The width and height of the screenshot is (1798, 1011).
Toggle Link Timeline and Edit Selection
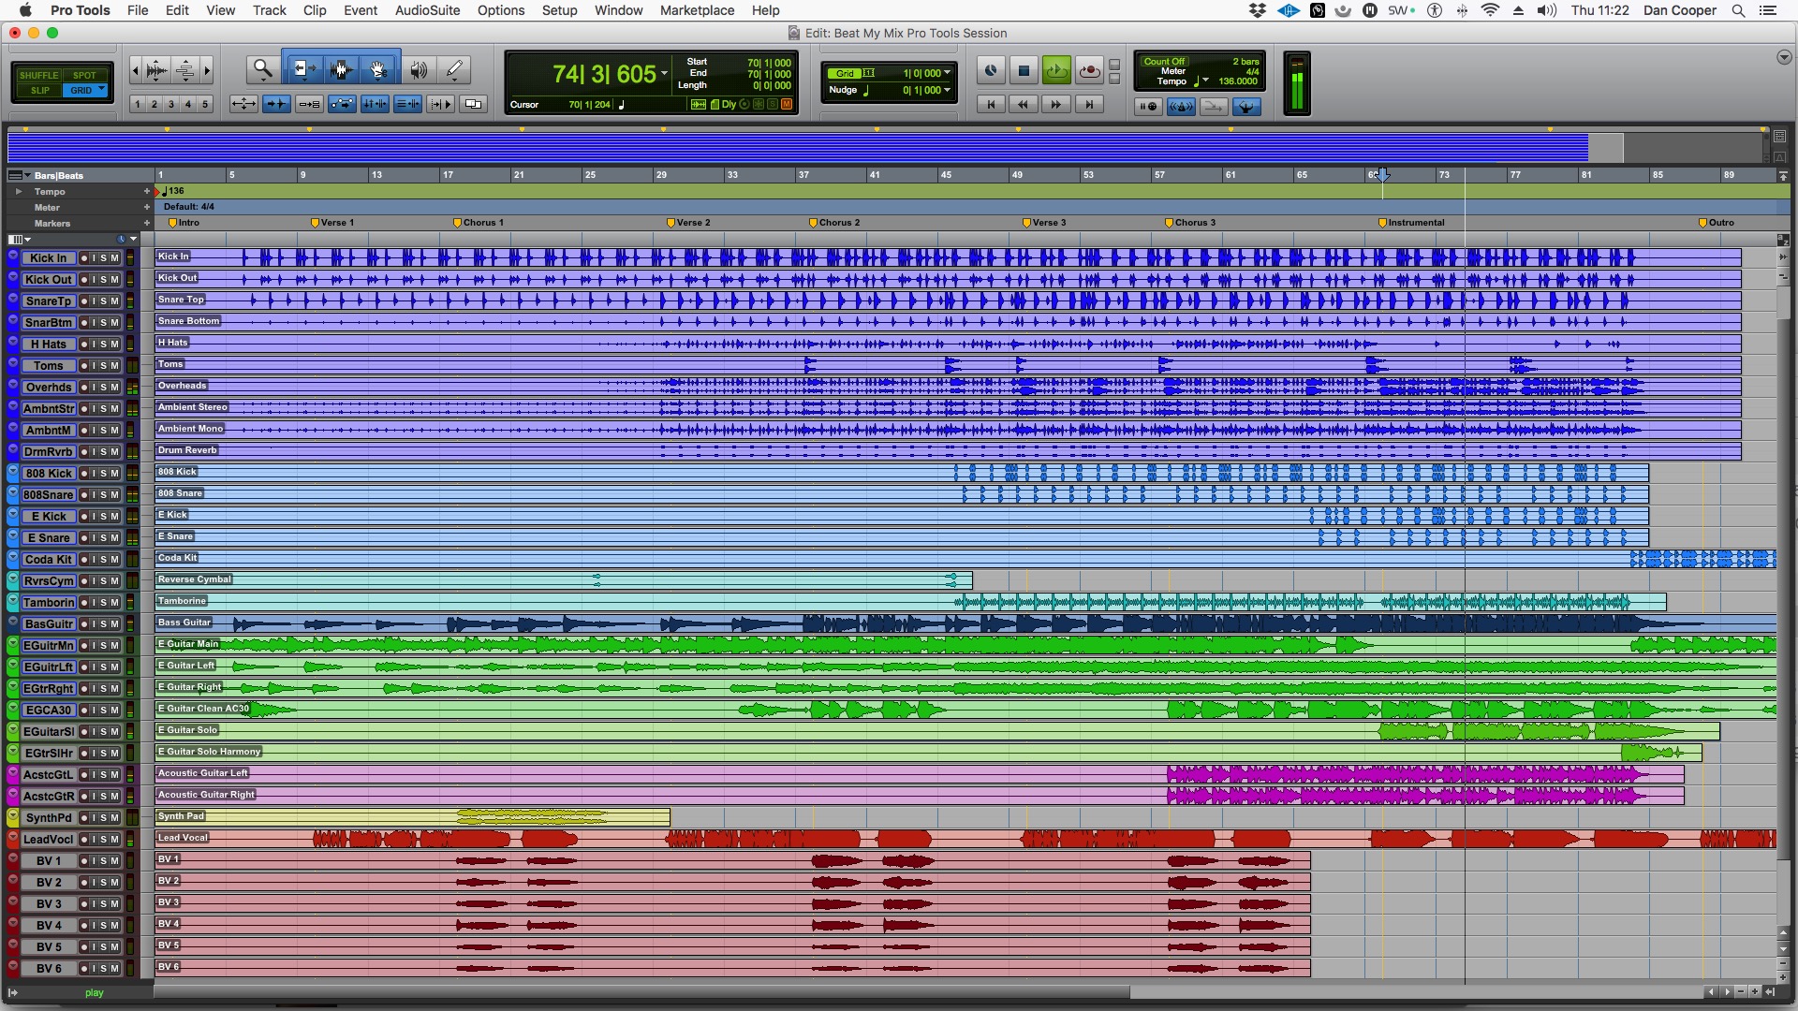(375, 104)
